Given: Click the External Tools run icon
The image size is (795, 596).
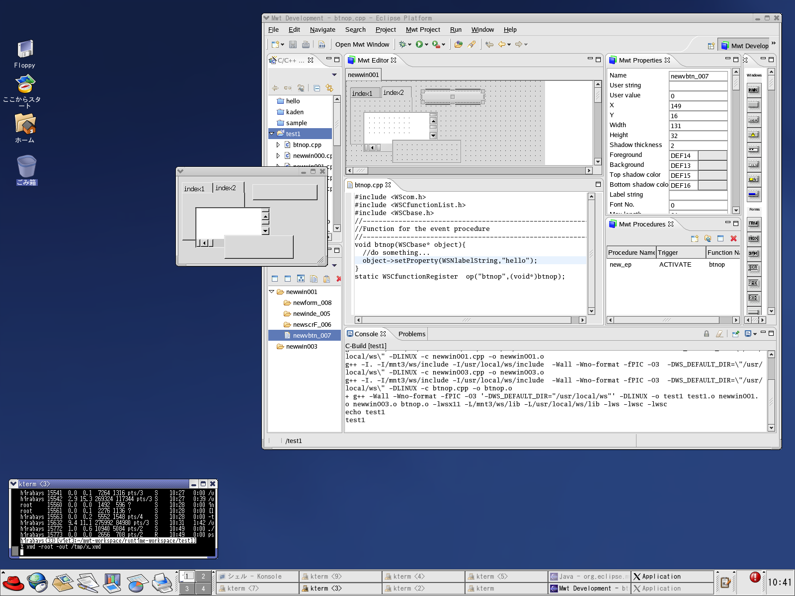Looking at the screenshot, I should coord(436,44).
